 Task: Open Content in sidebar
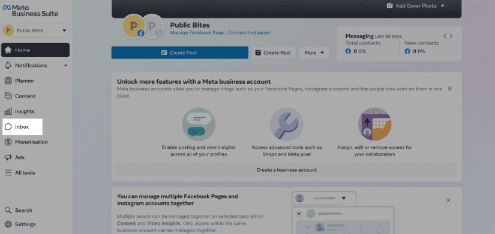pos(35,96)
